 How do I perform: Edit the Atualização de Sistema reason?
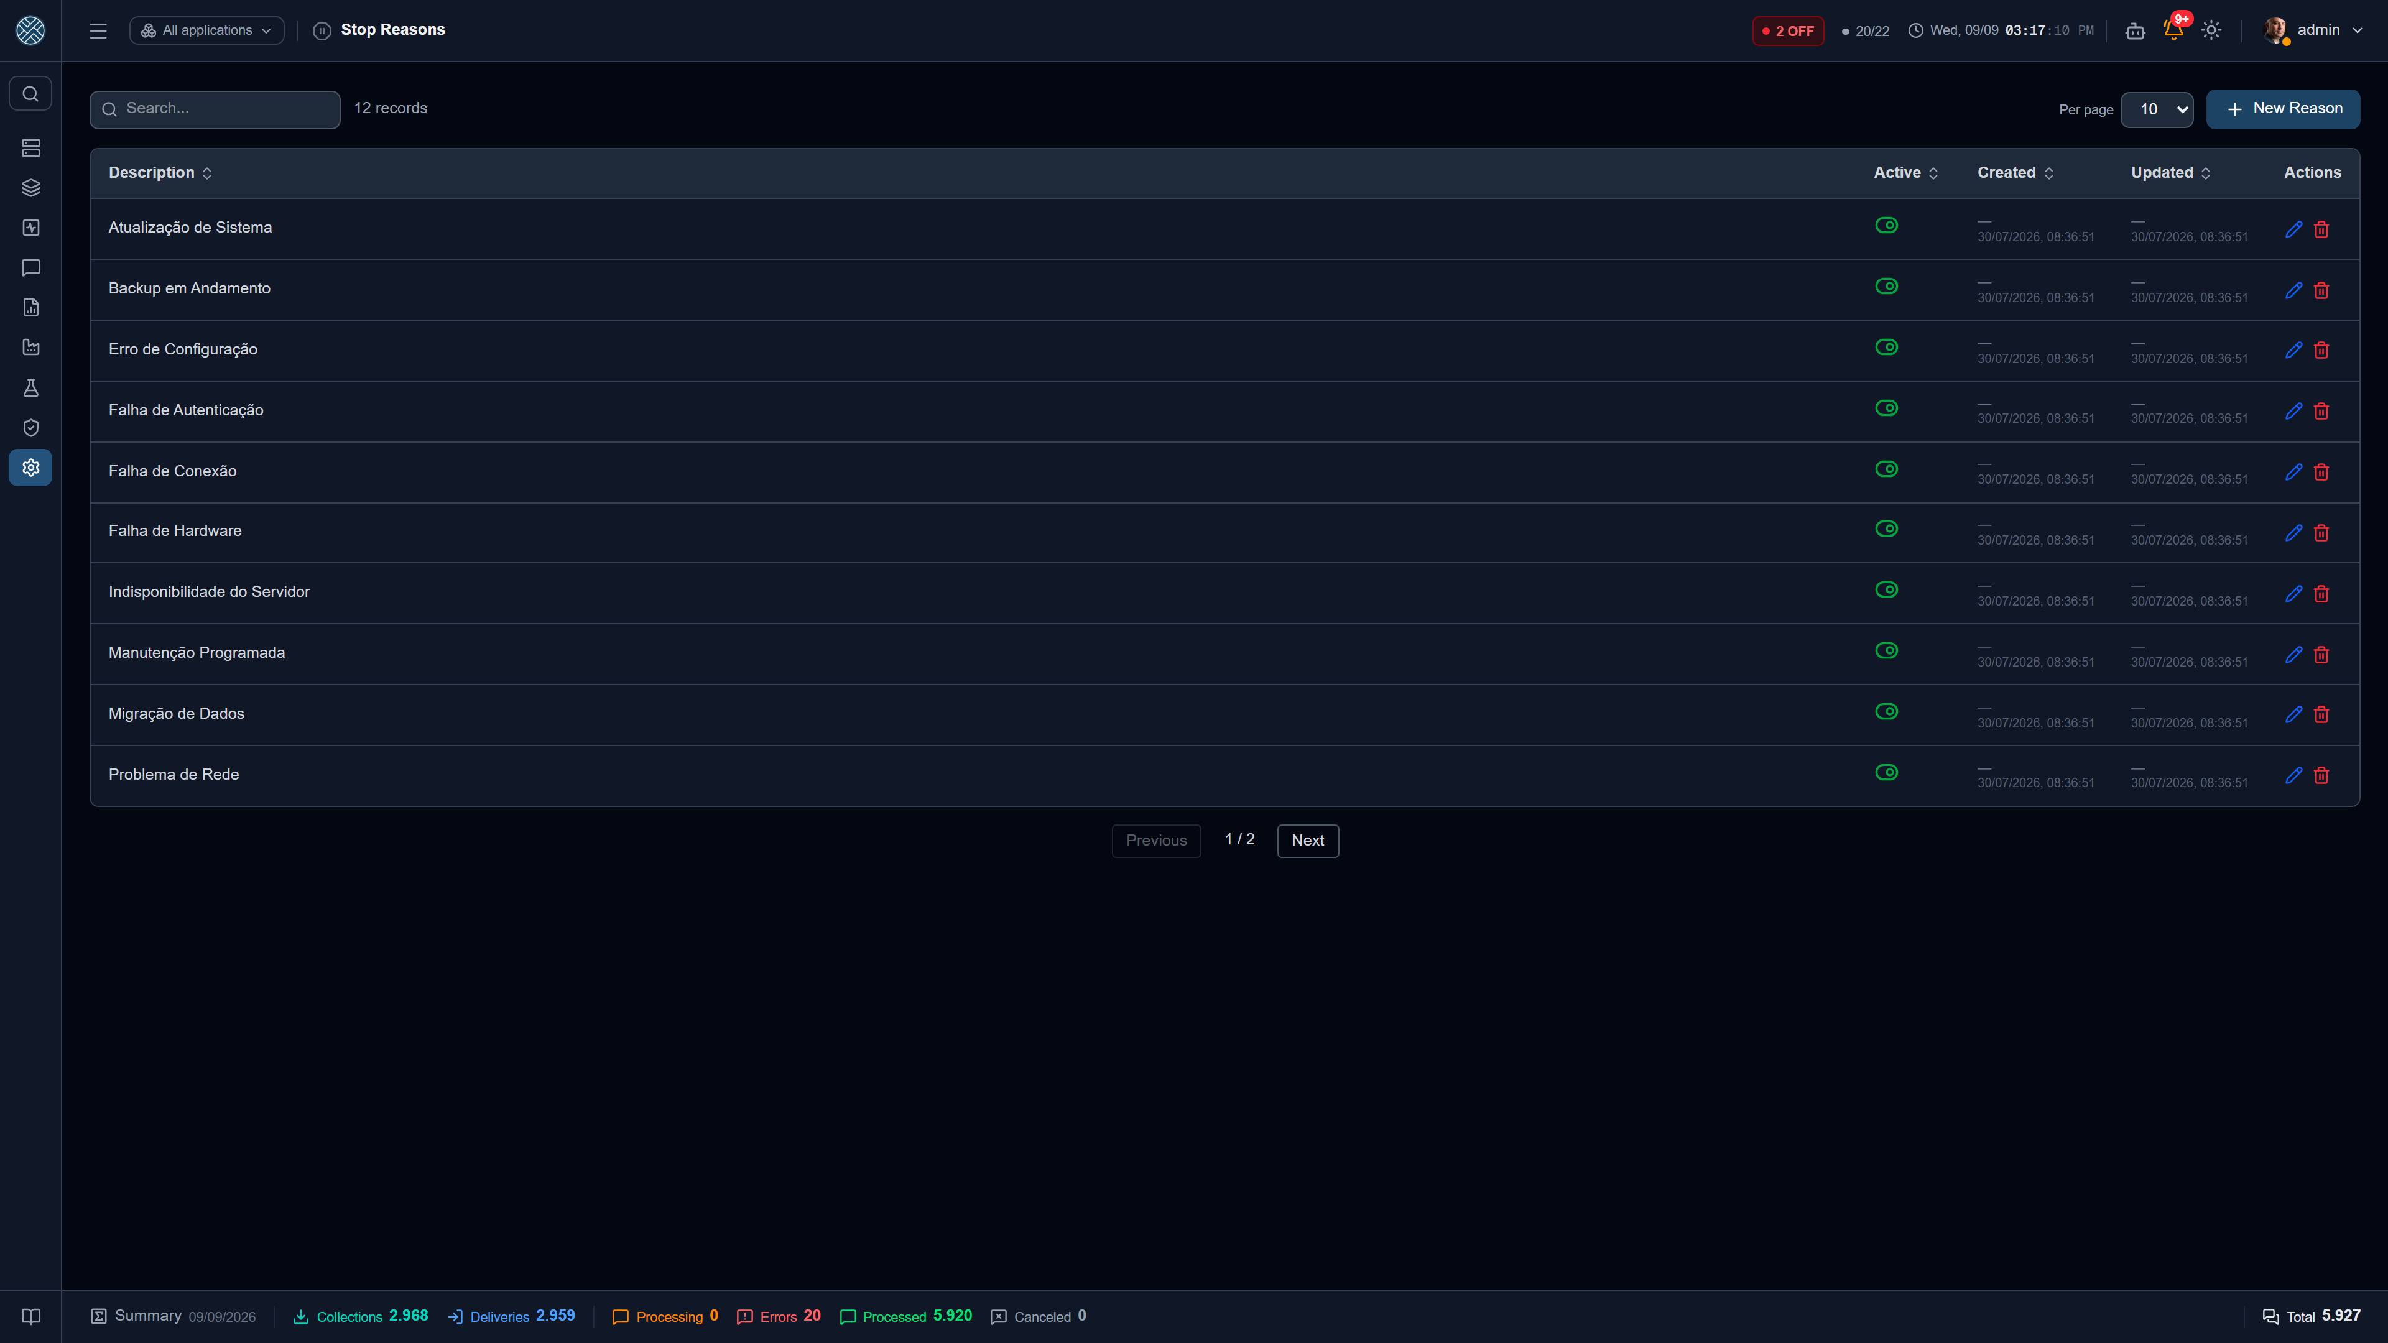[2293, 229]
